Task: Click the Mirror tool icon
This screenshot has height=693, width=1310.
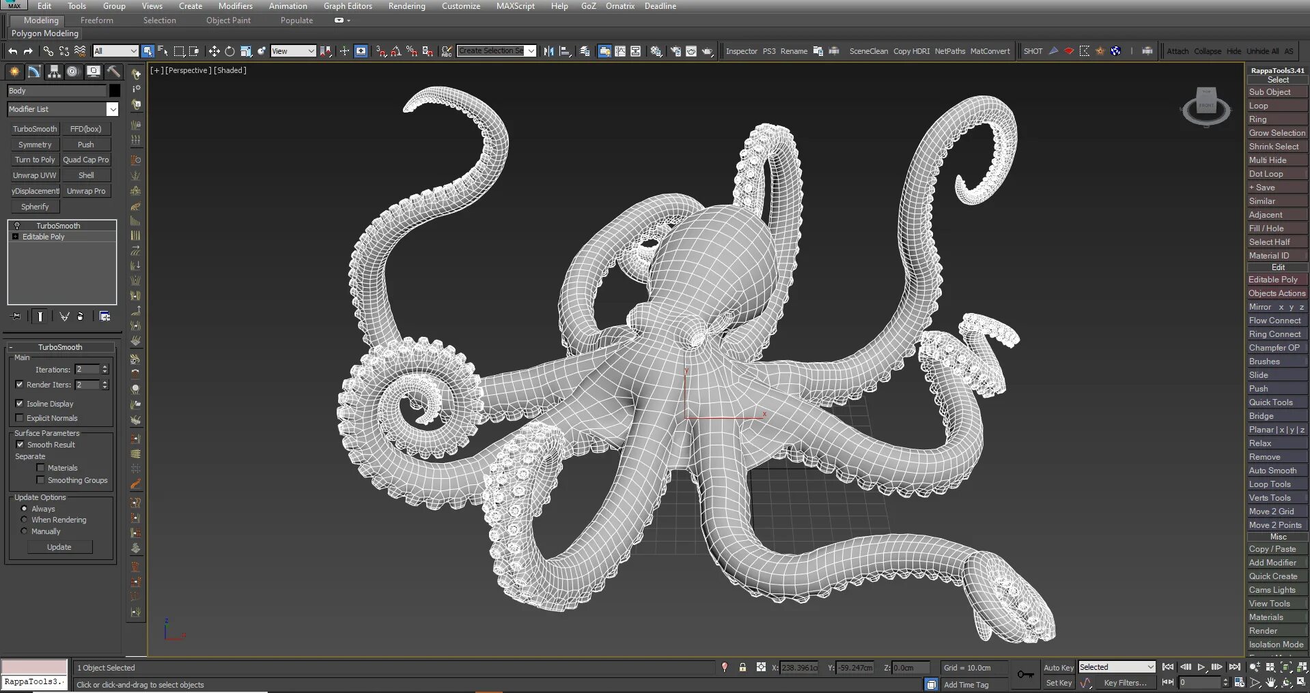Action: (x=548, y=51)
